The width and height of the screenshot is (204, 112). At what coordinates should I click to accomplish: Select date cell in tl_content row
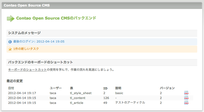[22, 98]
